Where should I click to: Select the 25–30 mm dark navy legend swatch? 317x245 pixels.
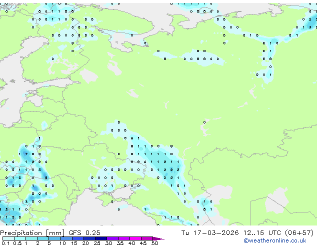pyautogui.click(x=101, y=238)
